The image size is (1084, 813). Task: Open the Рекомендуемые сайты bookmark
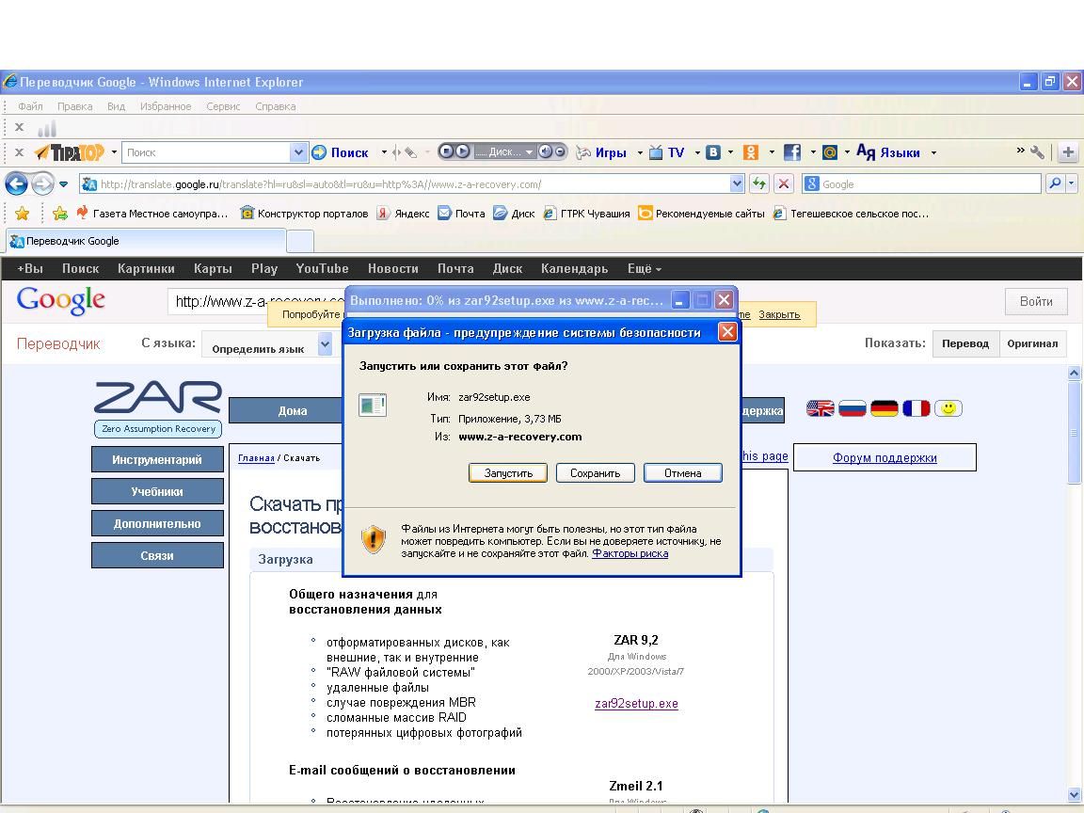701,213
